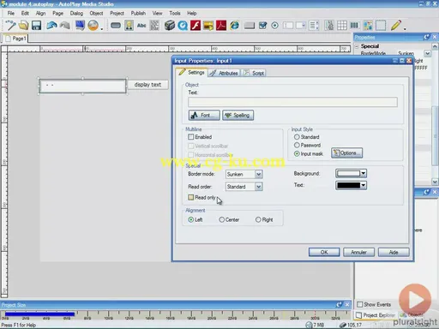Insert a ComboBox object from toolbar
The height and width of the screenshot is (329, 439).
click(x=301, y=26)
